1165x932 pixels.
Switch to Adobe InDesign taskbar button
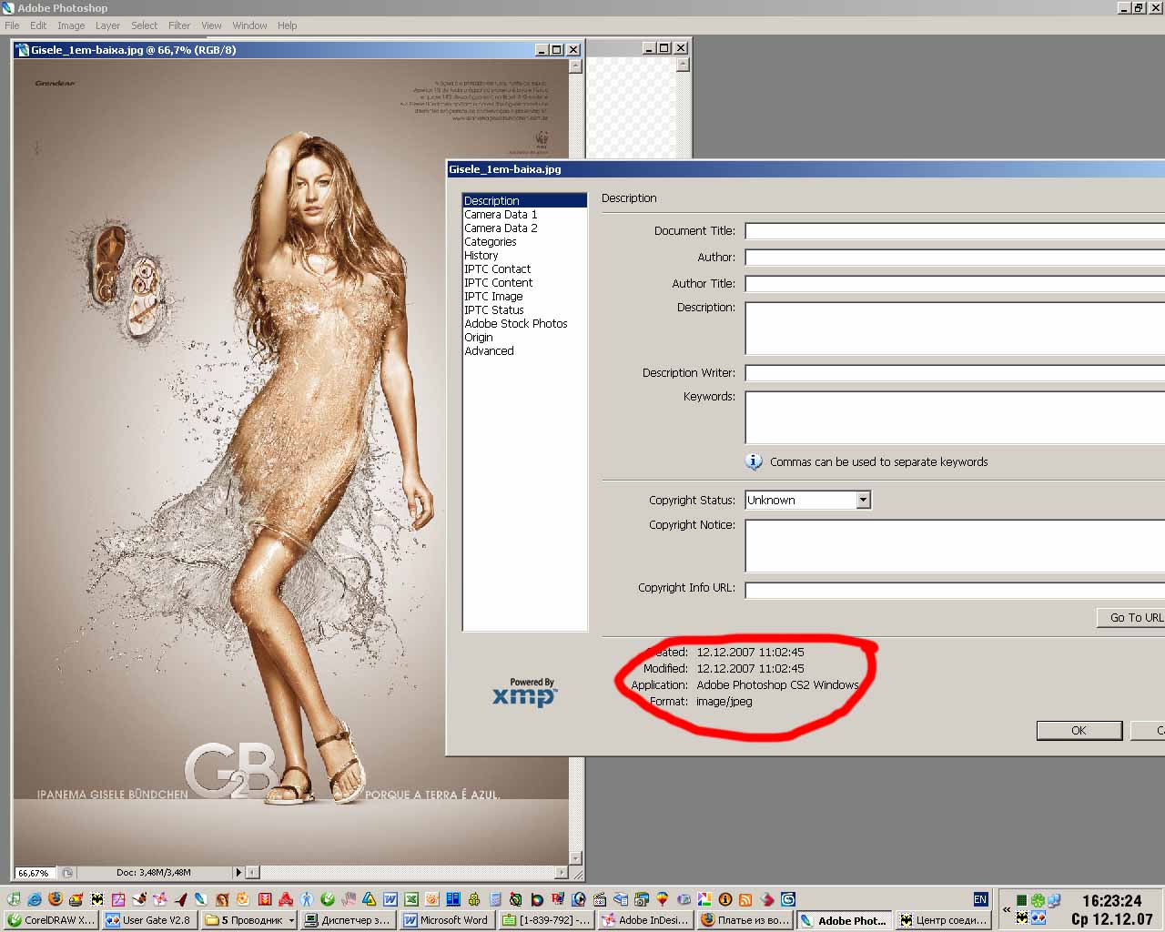(x=644, y=920)
